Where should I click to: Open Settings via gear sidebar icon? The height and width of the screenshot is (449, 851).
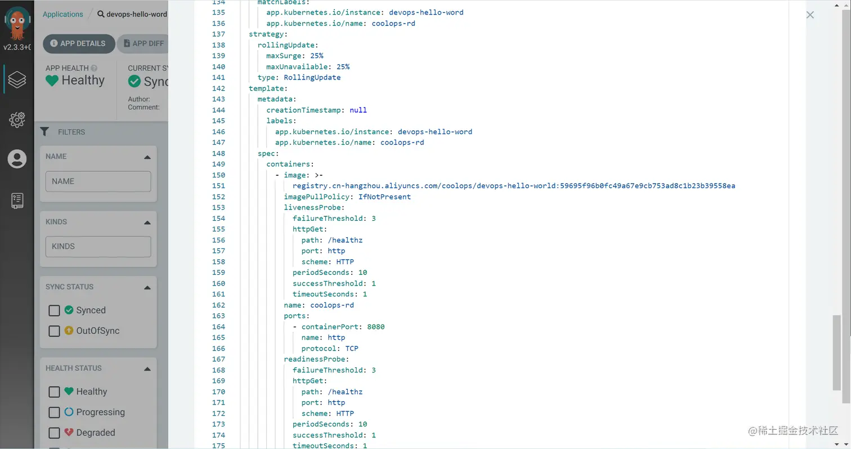[x=17, y=119]
